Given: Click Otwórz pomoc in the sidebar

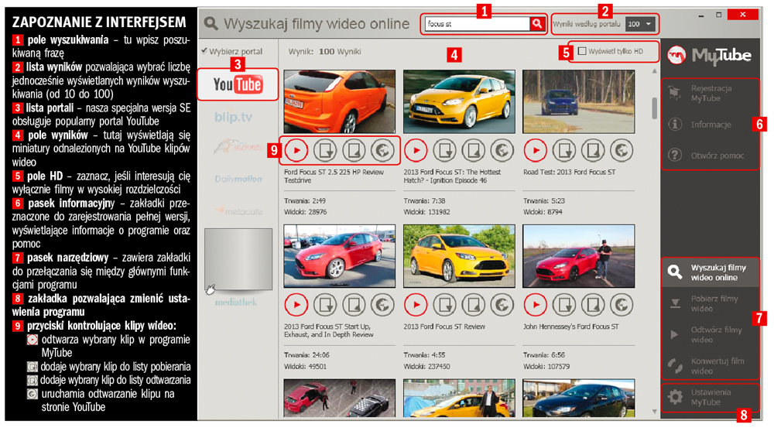Looking at the screenshot, I should pyautogui.click(x=711, y=156).
